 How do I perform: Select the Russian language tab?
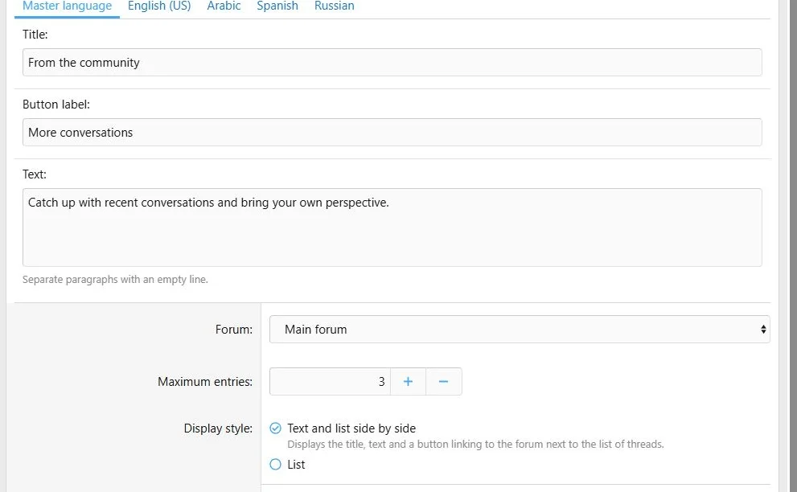[x=334, y=6]
